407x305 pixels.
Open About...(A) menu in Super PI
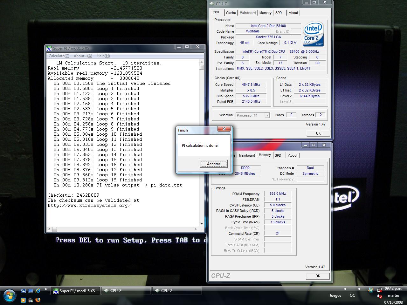83,56
